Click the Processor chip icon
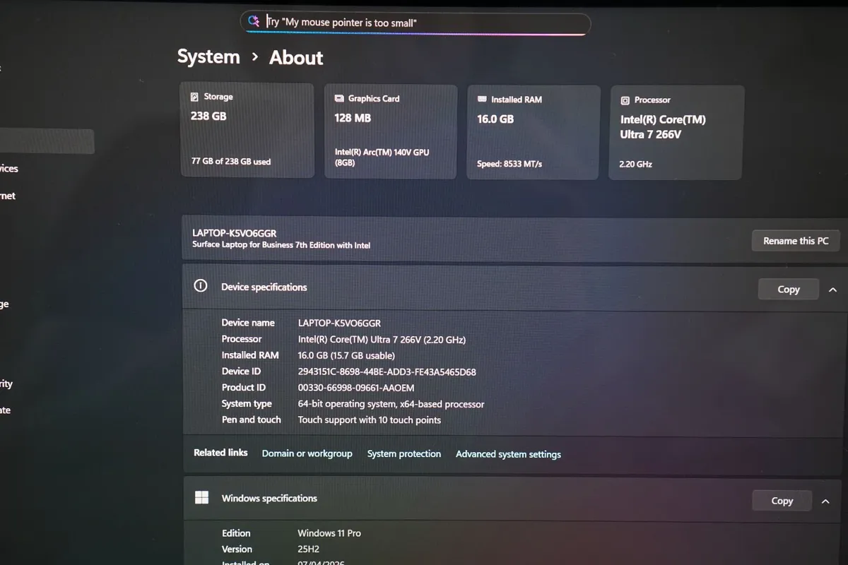 (625, 100)
